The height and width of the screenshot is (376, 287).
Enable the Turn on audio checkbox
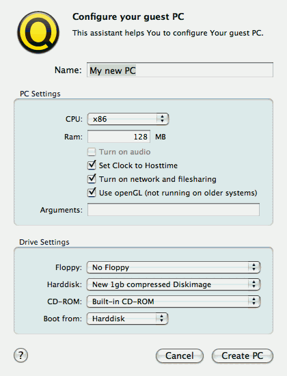92,152
